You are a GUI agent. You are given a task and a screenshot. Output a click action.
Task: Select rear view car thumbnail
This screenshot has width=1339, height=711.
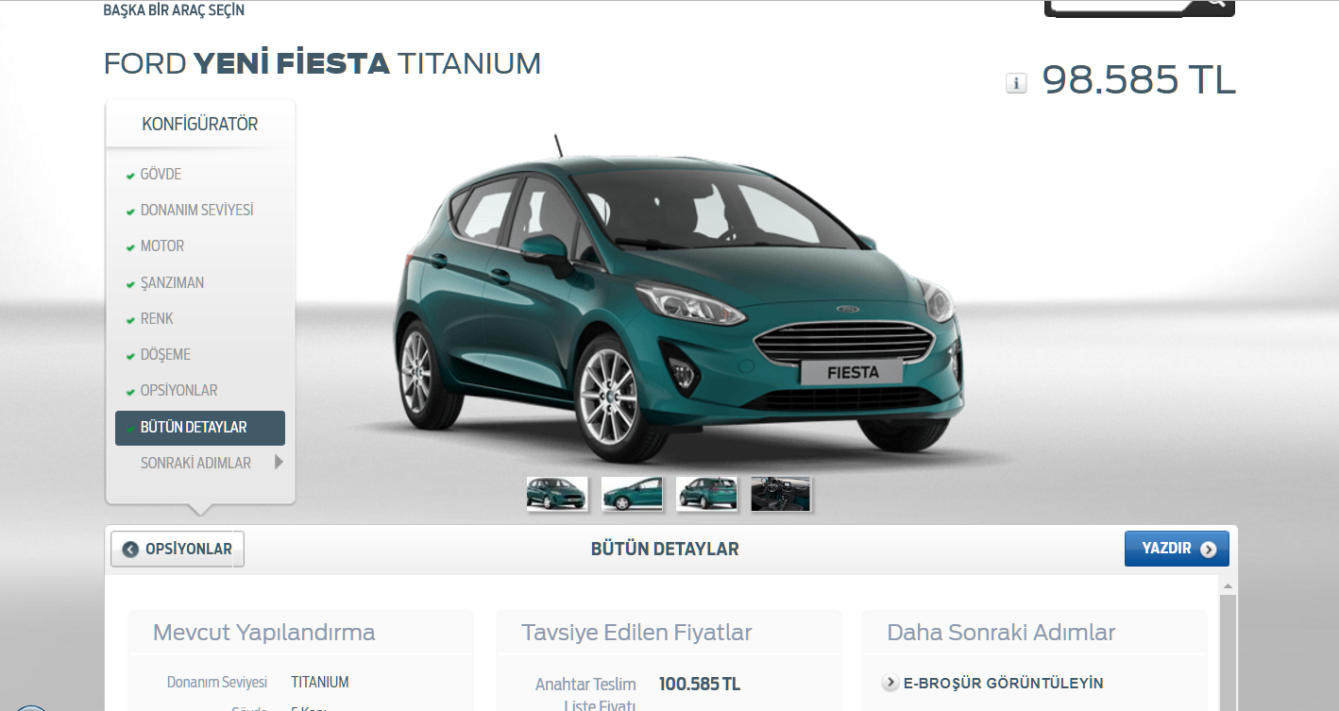(706, 494)
